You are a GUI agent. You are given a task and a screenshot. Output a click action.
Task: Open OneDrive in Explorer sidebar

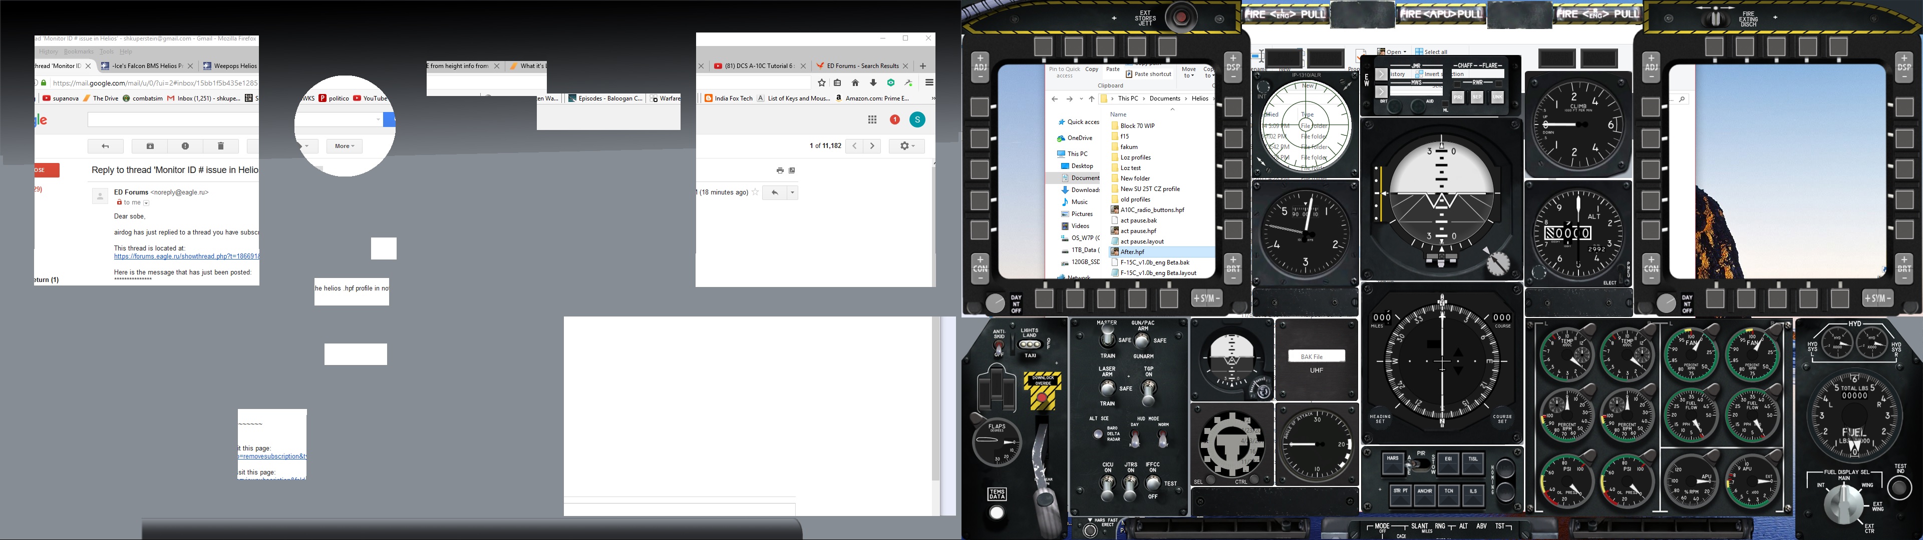pyautogui.click(x=1075, y=138)
